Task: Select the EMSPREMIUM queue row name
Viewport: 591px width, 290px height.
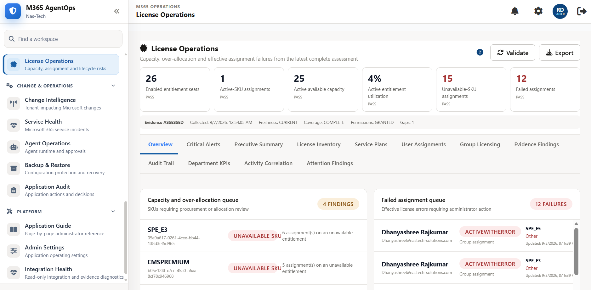Action: click(x=168, y=262)
